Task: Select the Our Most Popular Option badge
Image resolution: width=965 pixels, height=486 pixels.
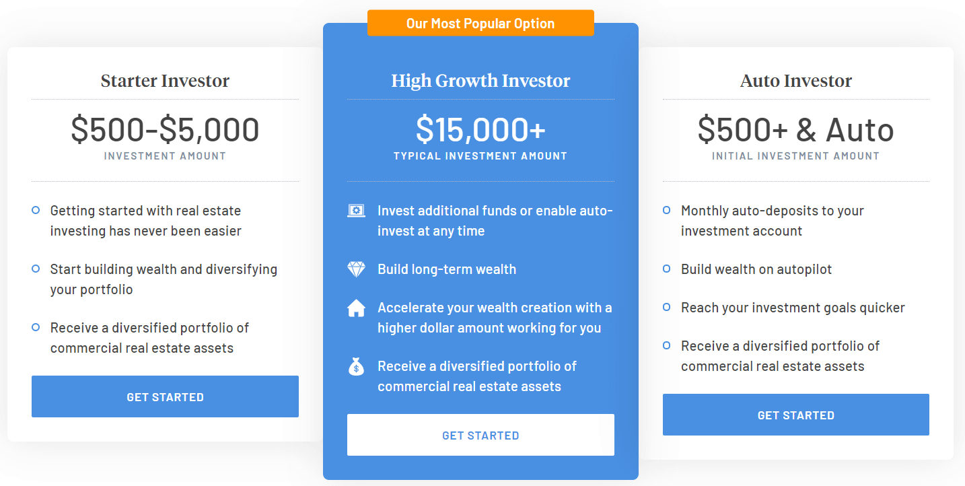Action: (480, 23)
